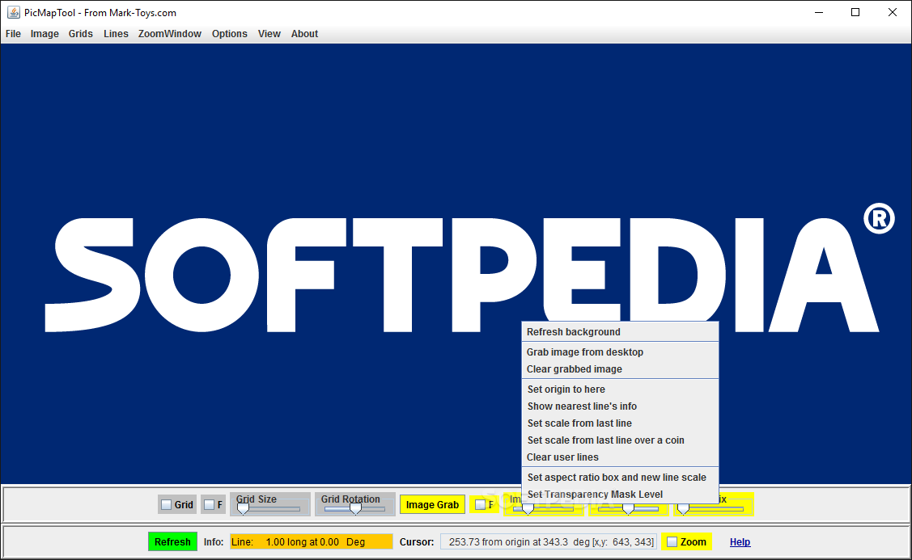The height and width of the screenshot is (560, 912).
Task: Click the Grid Rotation slider thumb
Action: pyautogui.click(x=355, y=509)
